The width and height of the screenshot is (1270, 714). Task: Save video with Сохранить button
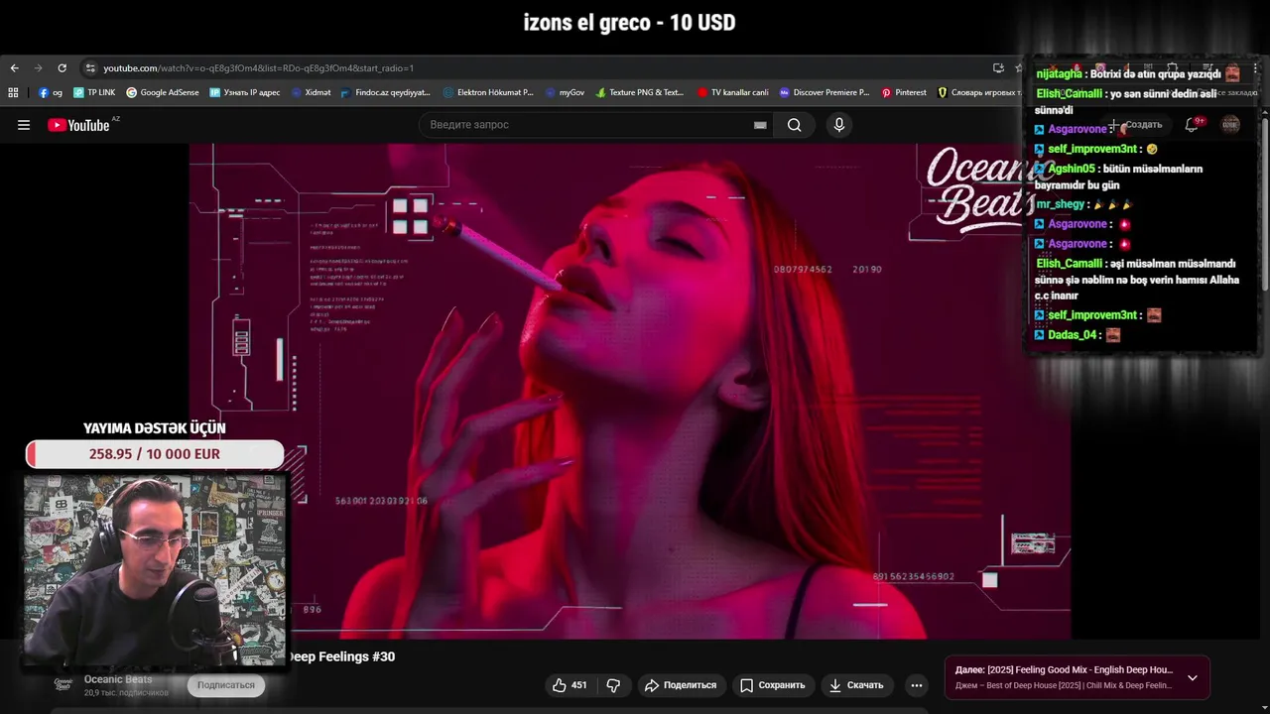pyautogui.click(x=773, y=685)
